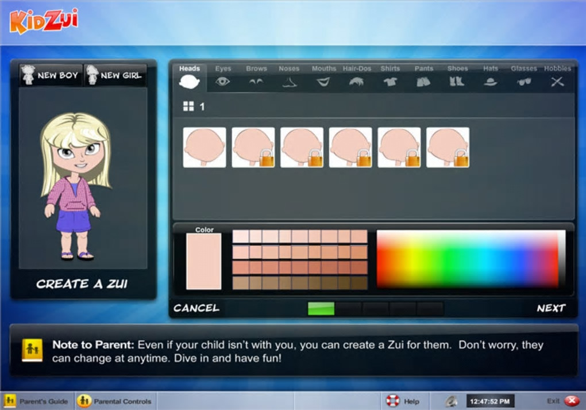This screenshot has width=586, height=410.
Task: Open the Pants category icon
Action: click(423, 82)
